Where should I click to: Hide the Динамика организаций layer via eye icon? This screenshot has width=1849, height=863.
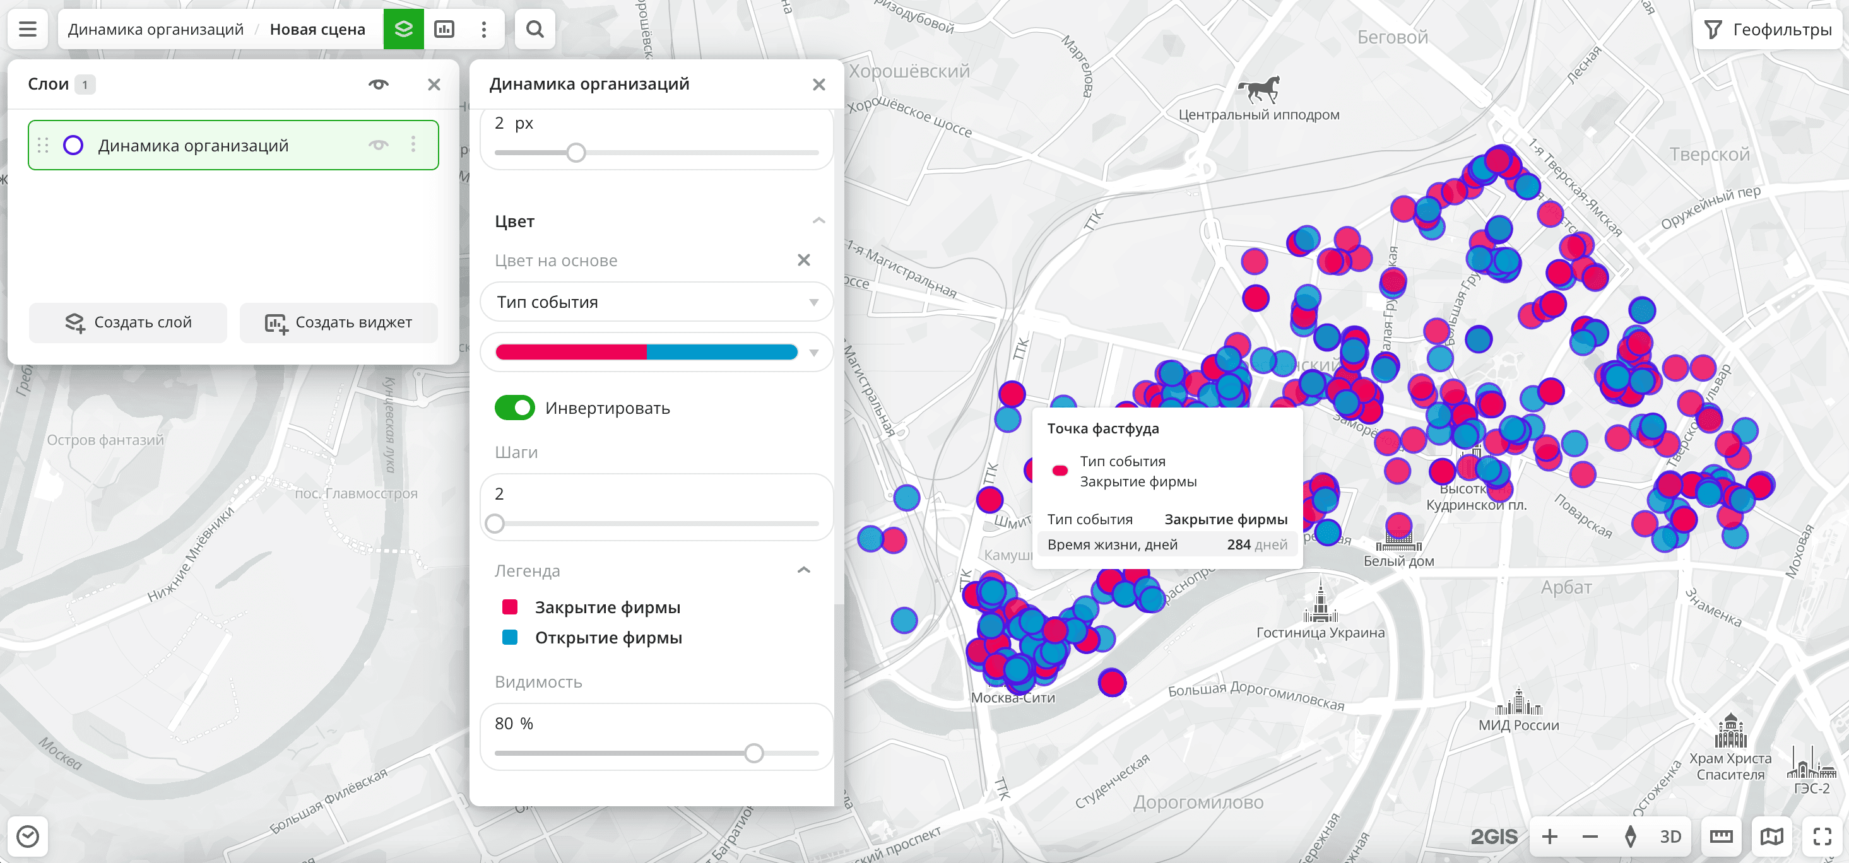(378, 145)
